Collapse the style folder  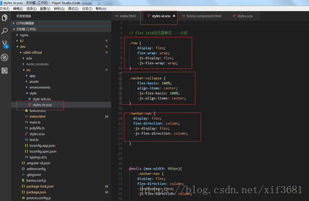click(x=61, y=93)
